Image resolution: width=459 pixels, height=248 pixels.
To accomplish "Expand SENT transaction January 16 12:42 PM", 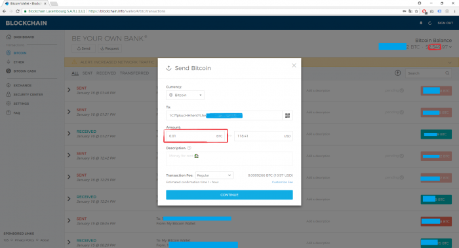I will pos(69,155).
